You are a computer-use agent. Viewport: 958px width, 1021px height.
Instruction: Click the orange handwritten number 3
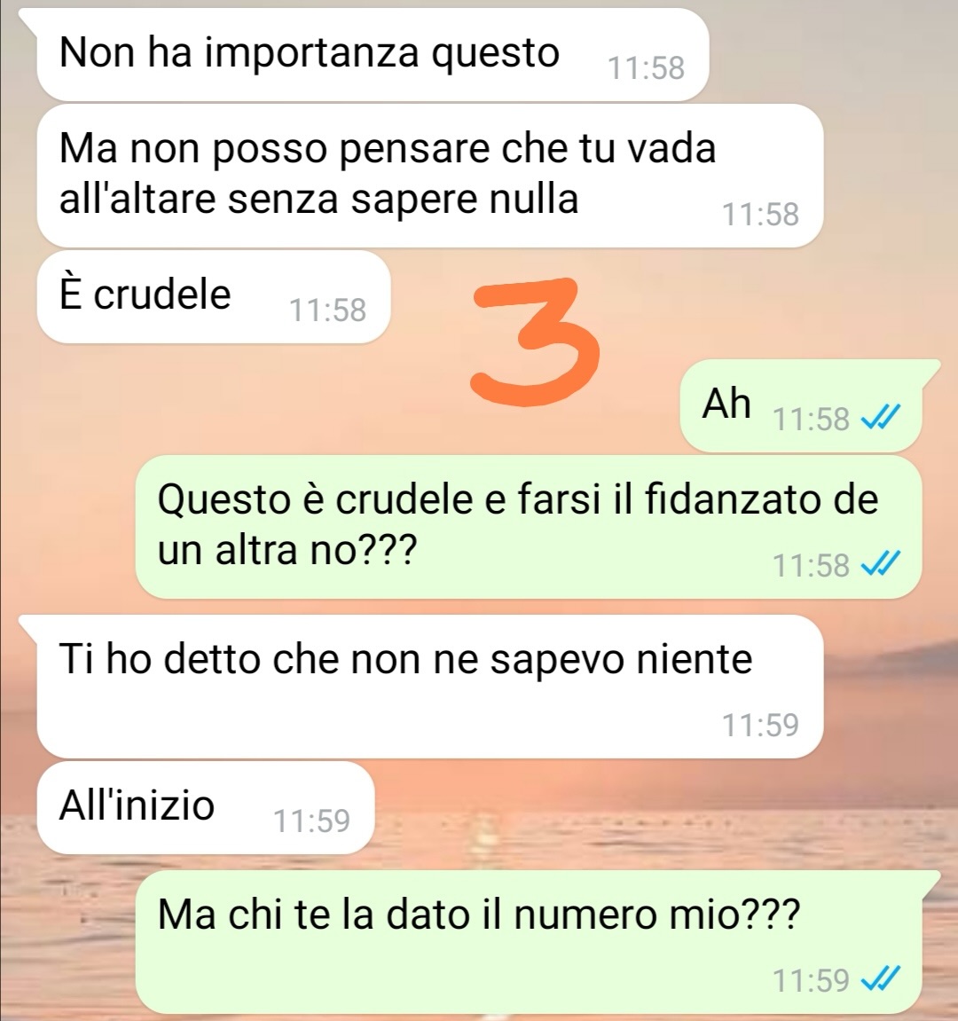[x=536, y=342]
